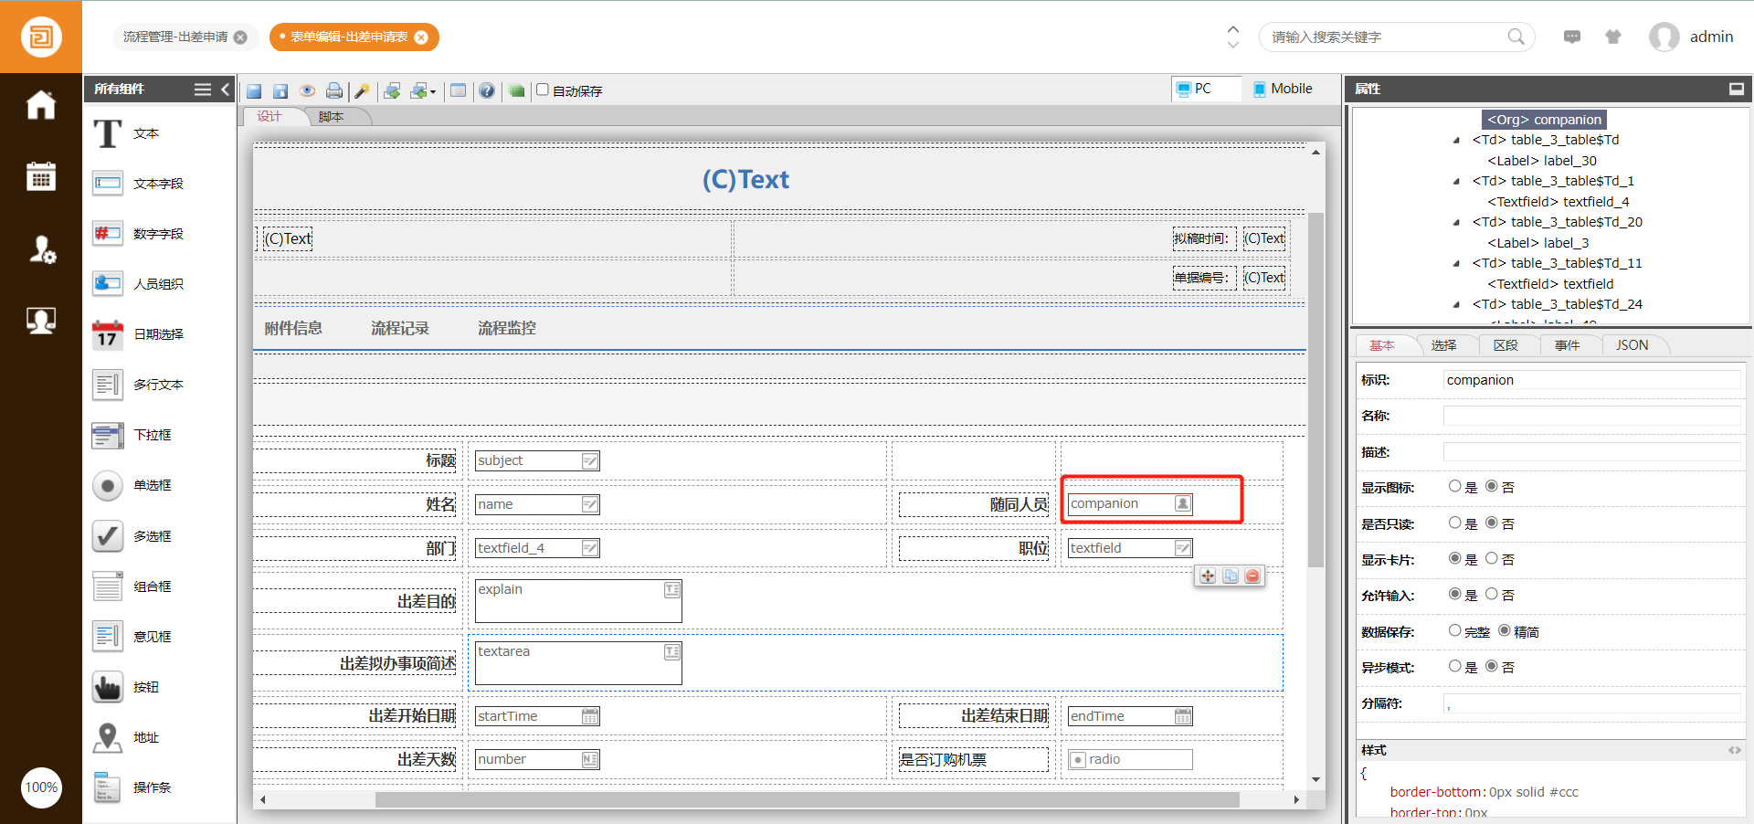The width and height of the screenshot is (1754, 824).
Task: Switch to the 事件 properties tab
Action: [1568, 345]
